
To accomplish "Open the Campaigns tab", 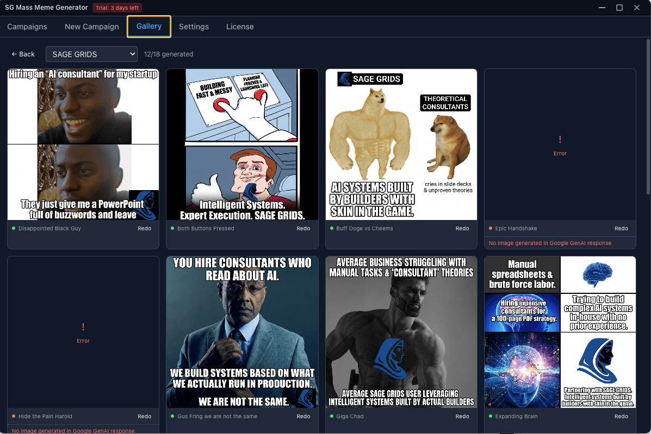I will pyautogui.click(x=27, y=27).
